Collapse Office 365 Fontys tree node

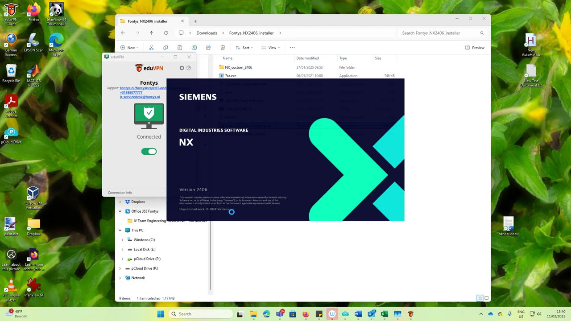(120, 211)
